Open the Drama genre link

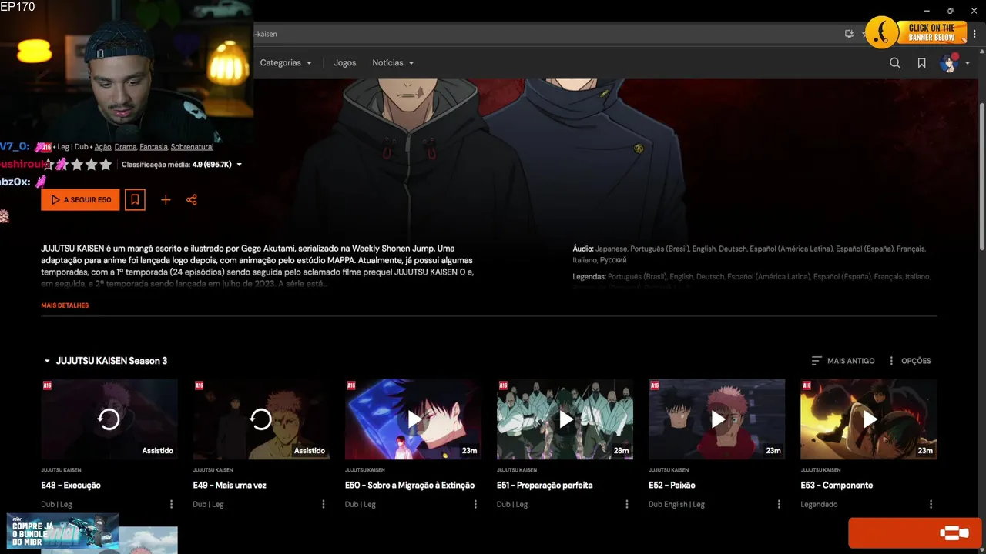tap(126, 147)
